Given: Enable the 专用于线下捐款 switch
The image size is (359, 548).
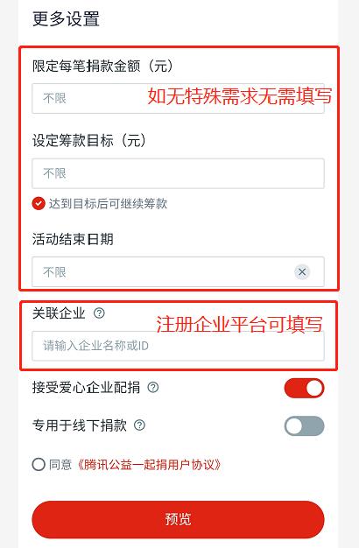Looking at the screenshot, I should (x=304, y=426).
